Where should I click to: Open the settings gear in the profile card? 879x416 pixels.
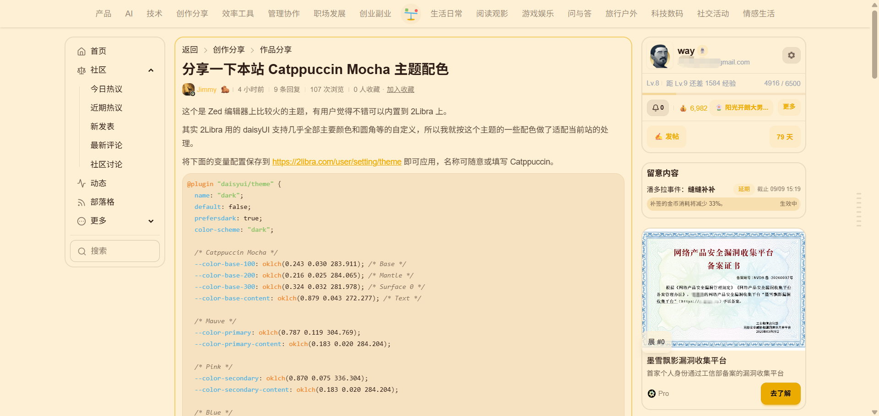pos(791,55)
